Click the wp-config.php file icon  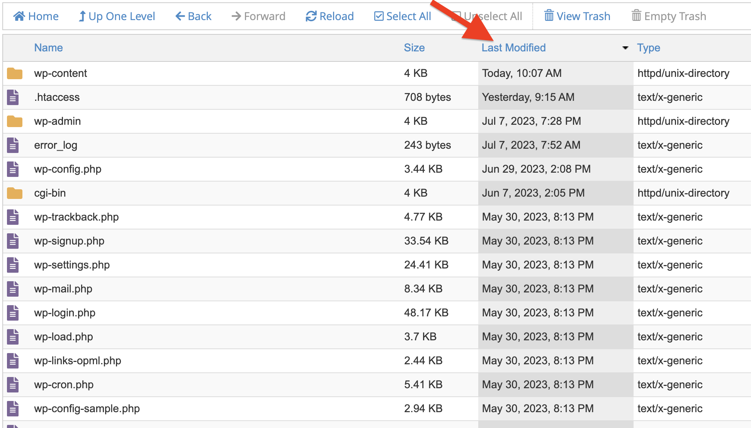[x=13, y=169]
